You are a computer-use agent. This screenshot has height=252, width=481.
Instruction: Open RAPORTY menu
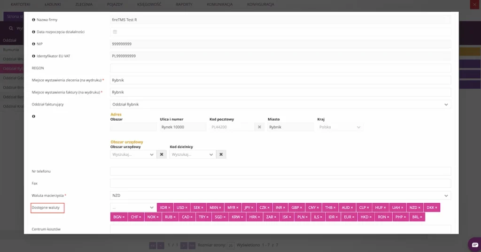click(x=184, y=4)
